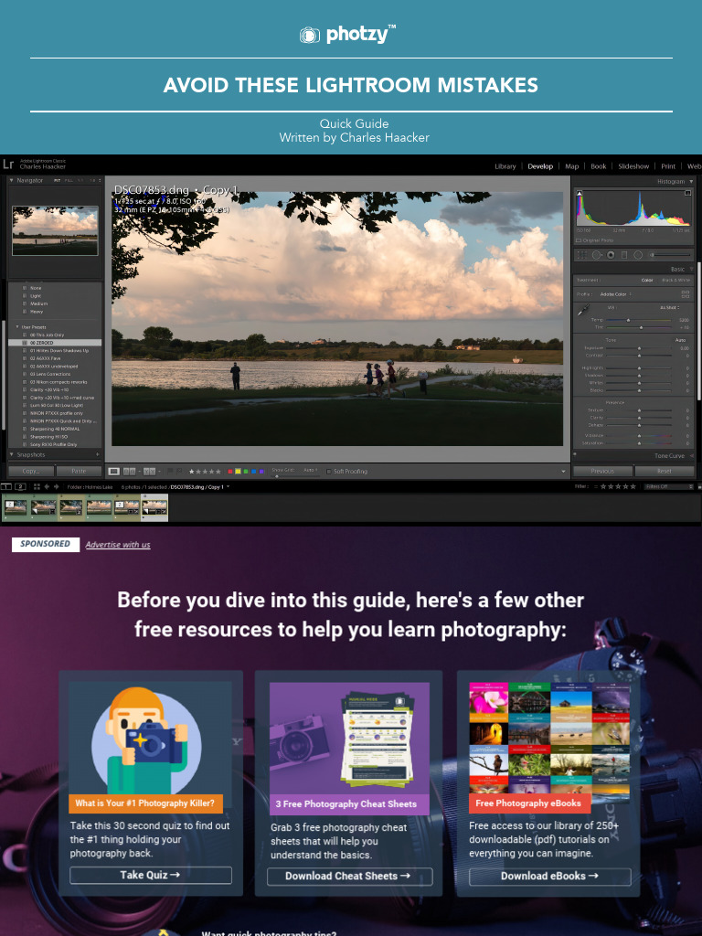Follow the Advertise with us link
This screenshot has width=702, height=936.
(x=118, y=545)
